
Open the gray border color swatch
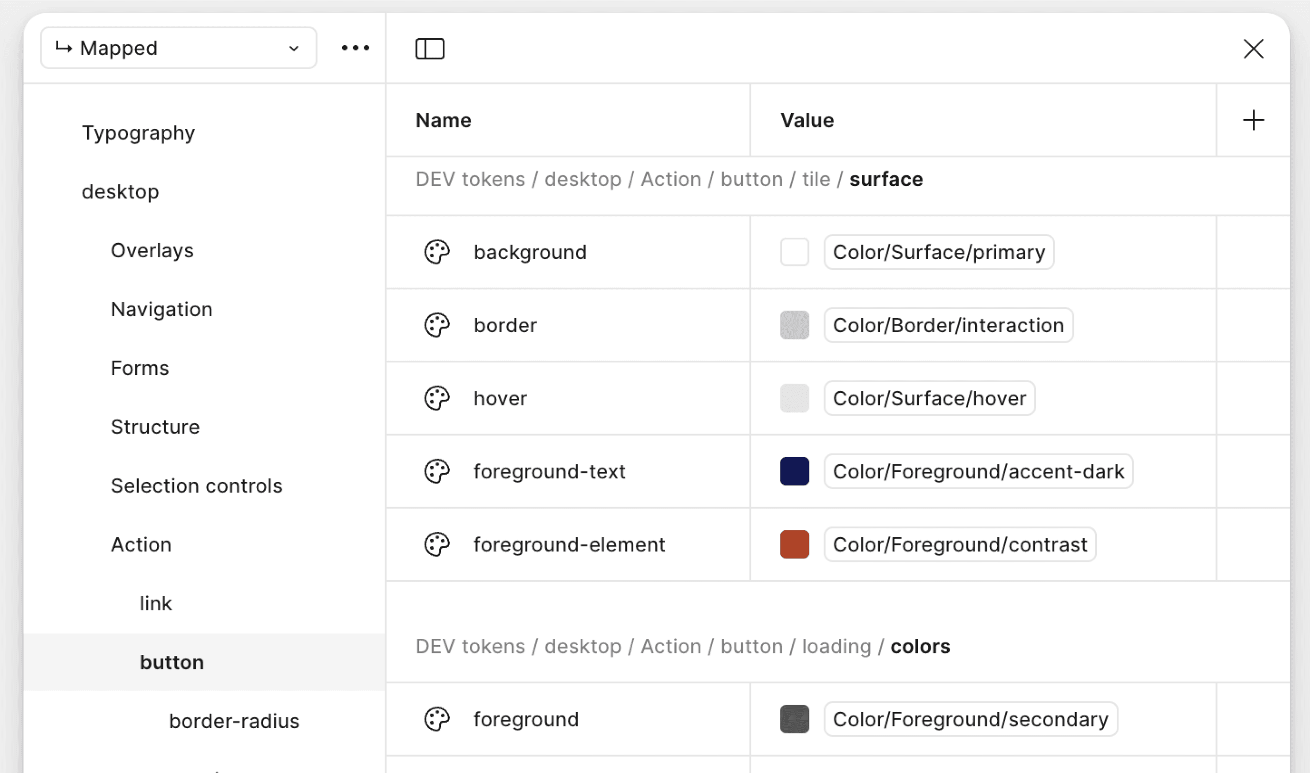coord(795,325)
